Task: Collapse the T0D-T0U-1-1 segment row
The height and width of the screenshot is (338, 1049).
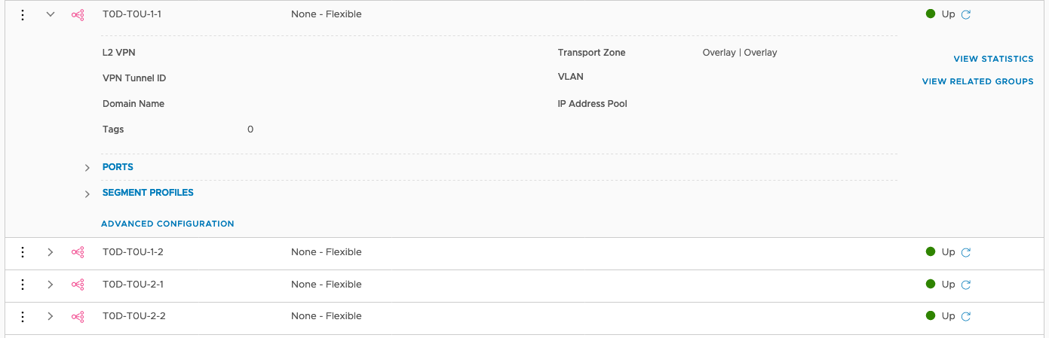Action: tap(51, 14)
